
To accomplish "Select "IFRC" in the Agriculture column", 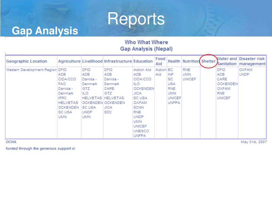I will tap(62, 98).
